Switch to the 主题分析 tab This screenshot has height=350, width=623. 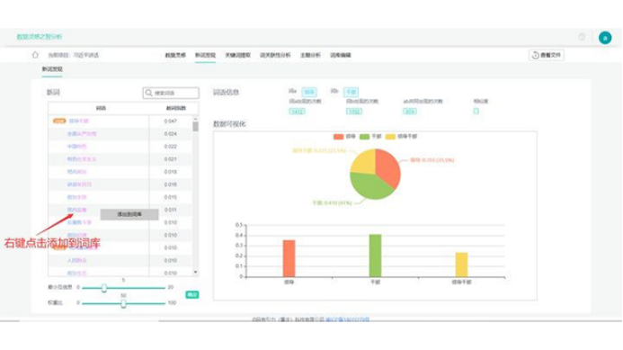(x=310, y=55)
